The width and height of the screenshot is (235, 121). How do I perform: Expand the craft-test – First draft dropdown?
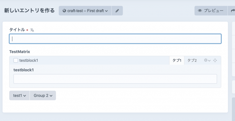tap(85, 11)
